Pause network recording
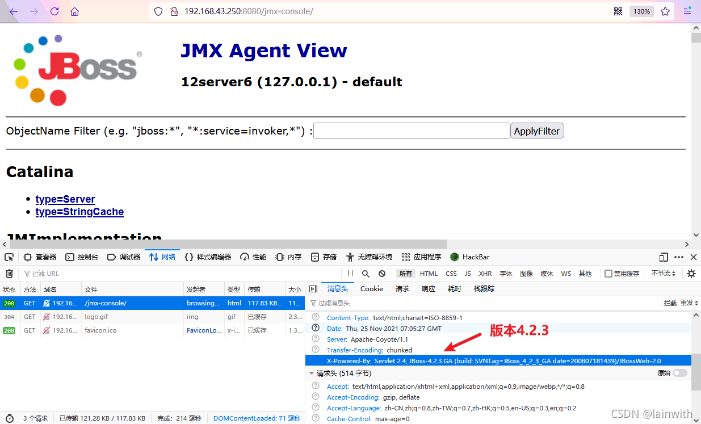This screenshot has width=701, height=424. 350,274
